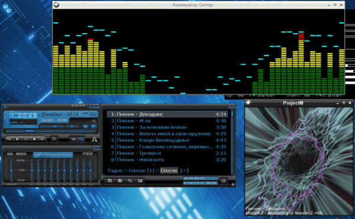Open the equalizer presets PRE menu

tap(87, 154)
